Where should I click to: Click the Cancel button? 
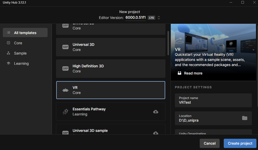click(210, 143)
